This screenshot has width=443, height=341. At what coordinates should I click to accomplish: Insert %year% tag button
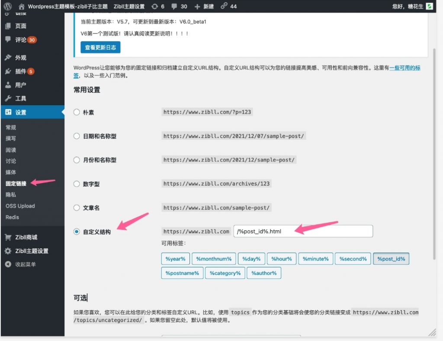point(176,259)
